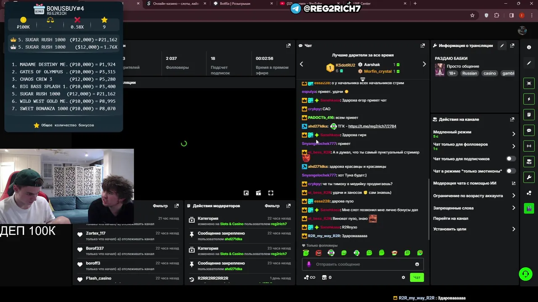Show previous top gifters page arrow
538x302 pixels.
(x=301, y=64)
